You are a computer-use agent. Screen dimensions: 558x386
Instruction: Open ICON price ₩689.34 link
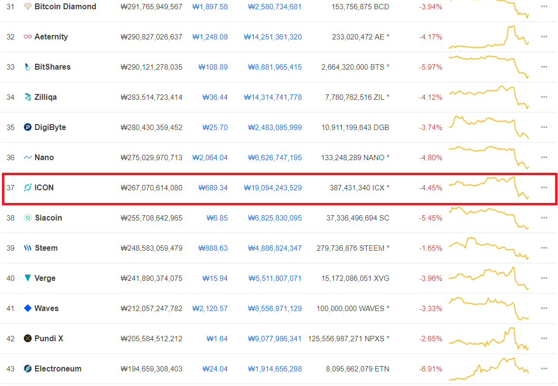(213, 188)
